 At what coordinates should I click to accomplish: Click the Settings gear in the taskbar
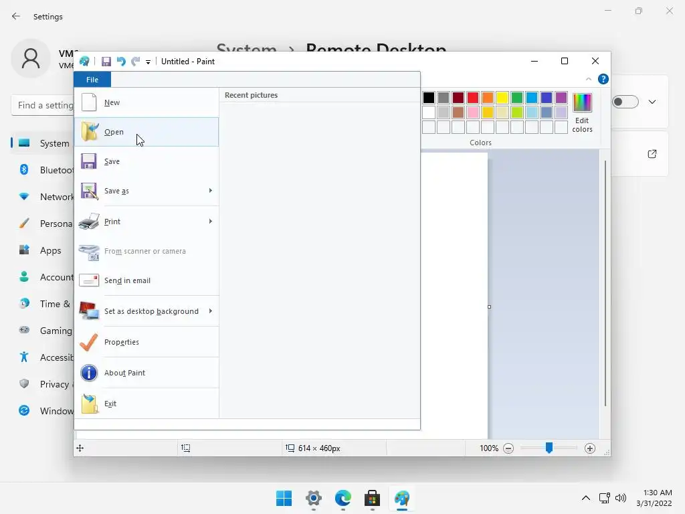point(313,498)
